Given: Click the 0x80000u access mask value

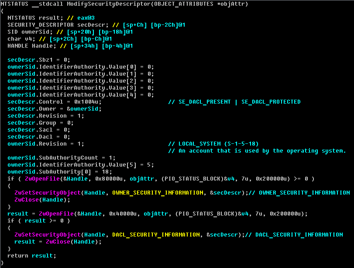Looking at the screenshot, I should (x=109, y=179).
